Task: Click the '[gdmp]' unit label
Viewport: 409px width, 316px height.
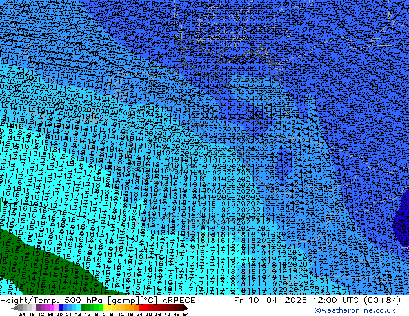Action: coord(124,301)
